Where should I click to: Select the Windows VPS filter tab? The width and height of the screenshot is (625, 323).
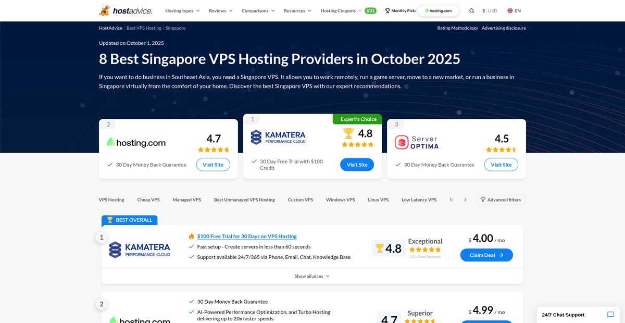(341, 200)
